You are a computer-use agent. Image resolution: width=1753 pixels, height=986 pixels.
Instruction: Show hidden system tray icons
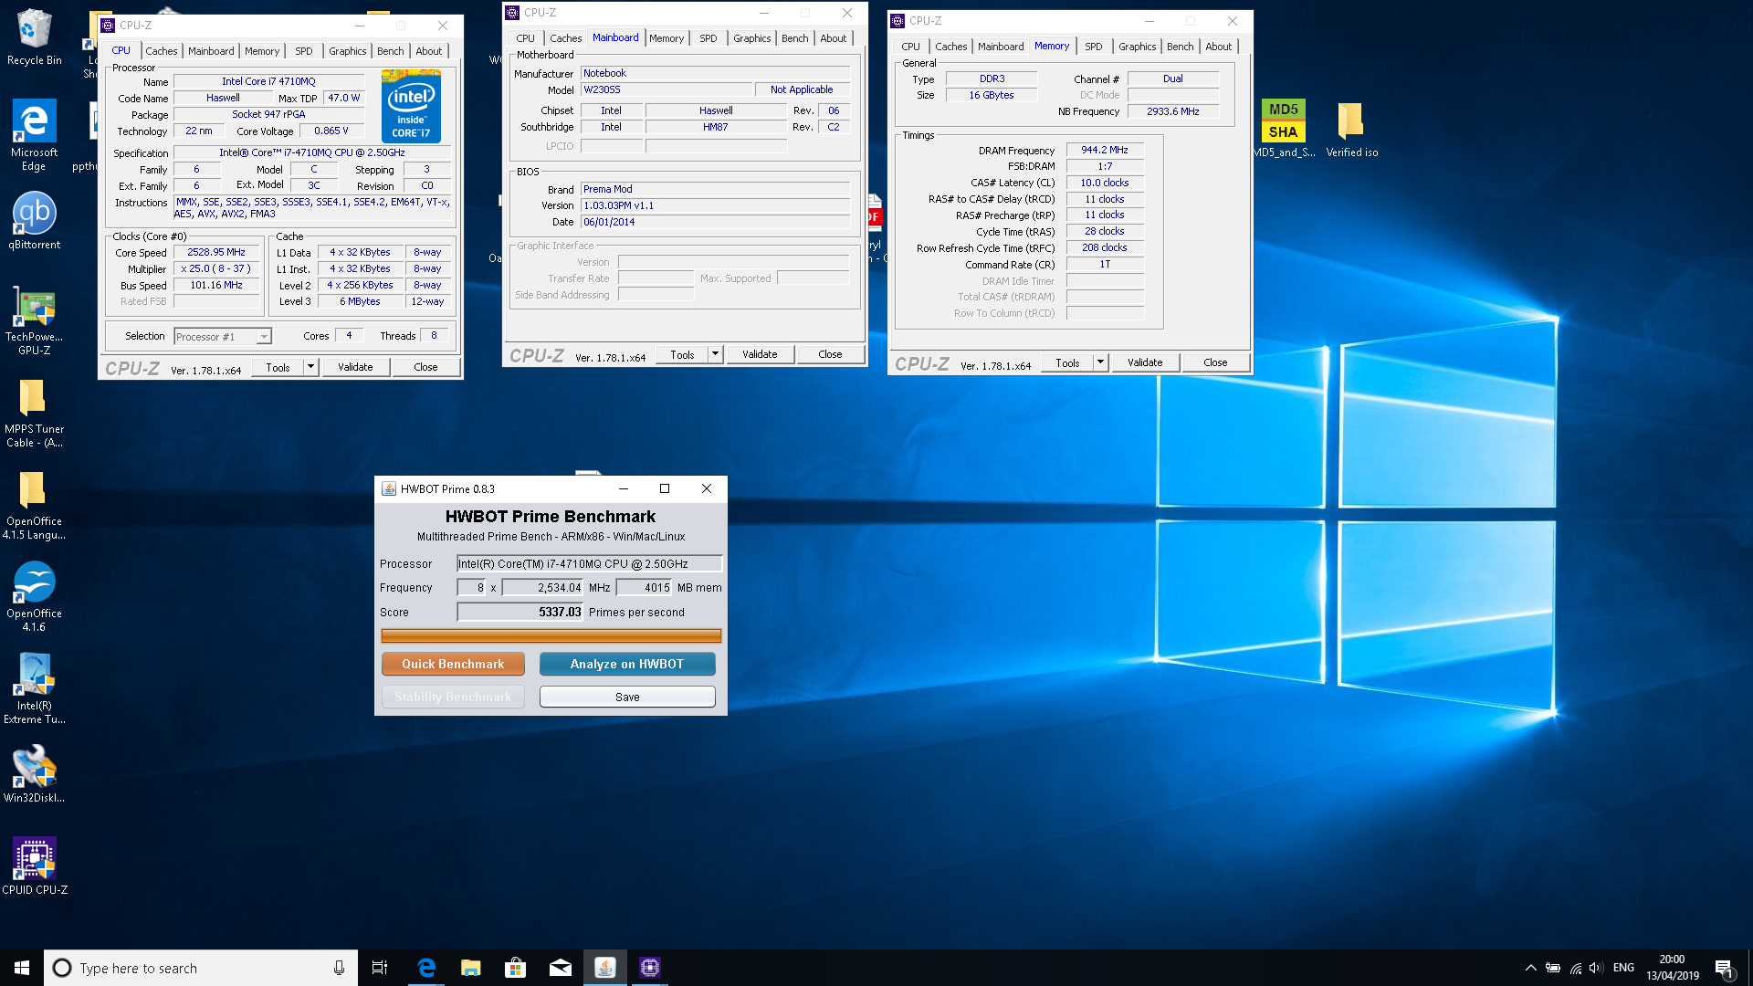pos(1530,968)
